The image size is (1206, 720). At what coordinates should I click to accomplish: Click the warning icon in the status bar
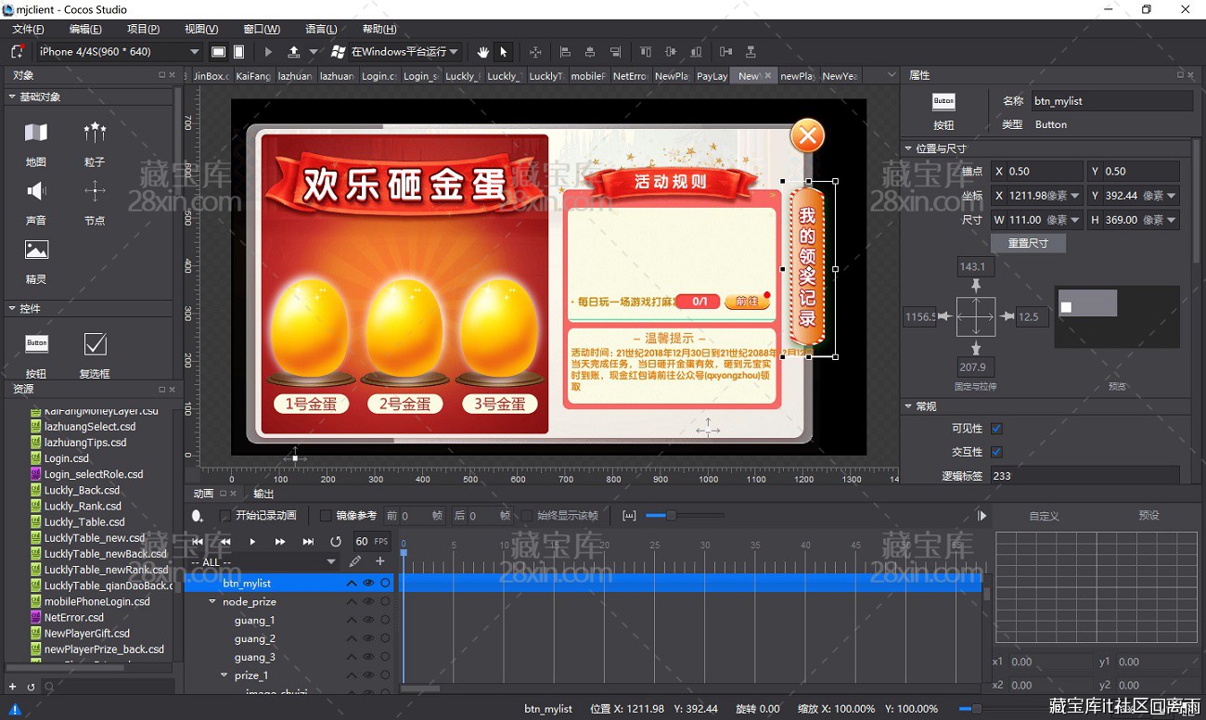point(15,709)
